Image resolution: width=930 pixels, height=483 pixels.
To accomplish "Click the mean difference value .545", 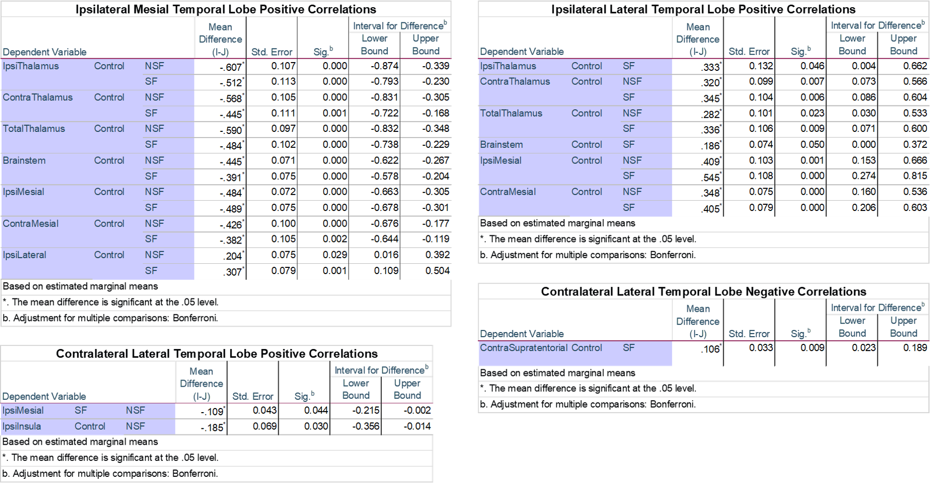I will (710, 177).
